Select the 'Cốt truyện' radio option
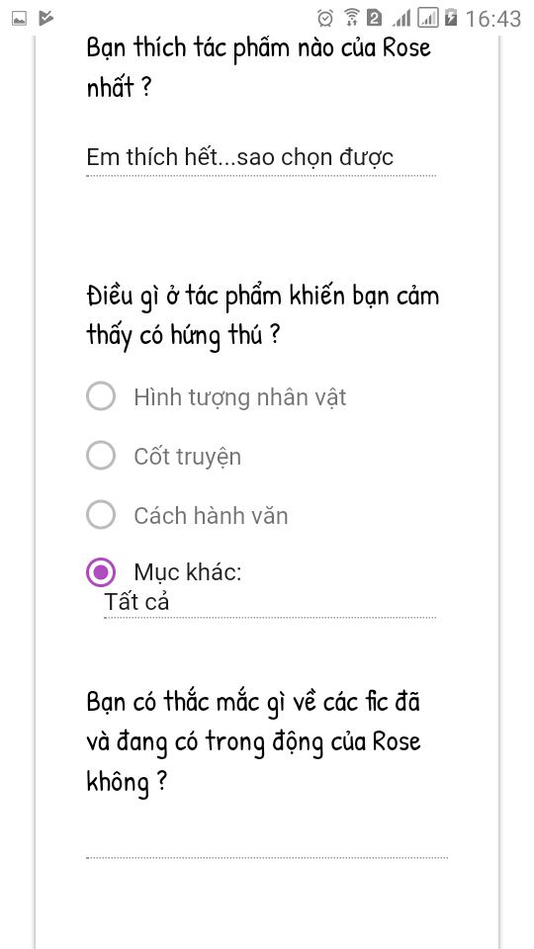 click(101, 456)
